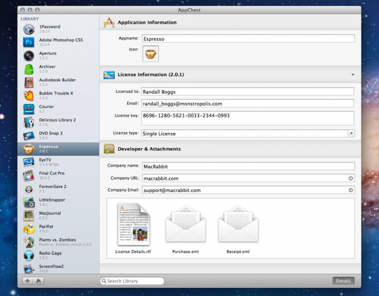Click the Courier icon in sidebar
This screenshot has height=296, width=379.
pos(29,109)
